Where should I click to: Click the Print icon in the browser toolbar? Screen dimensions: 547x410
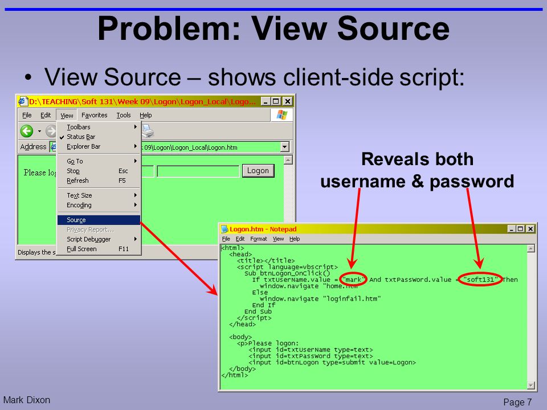click(x=148, y=131)
